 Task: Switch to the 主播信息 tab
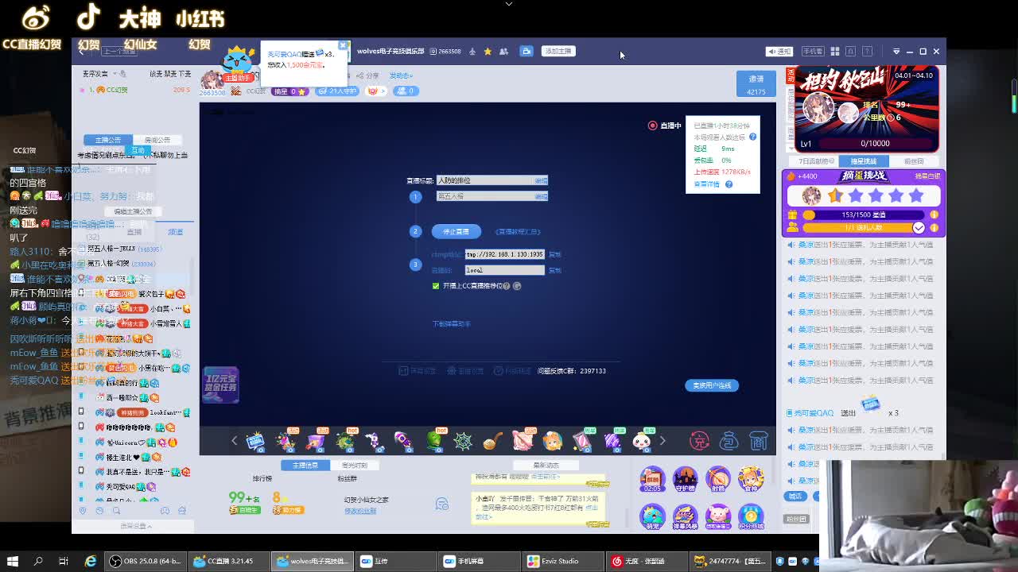pyautogui.click(x=305, y=466)
